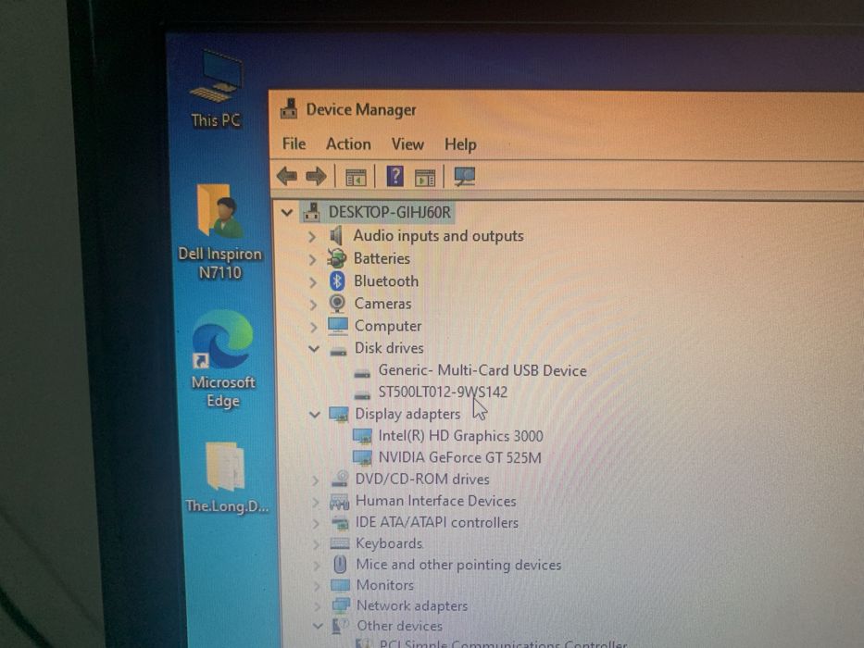This screenshot has height=648, width=864.
Task: Select the This PC desktop icon
Action: 216,89
